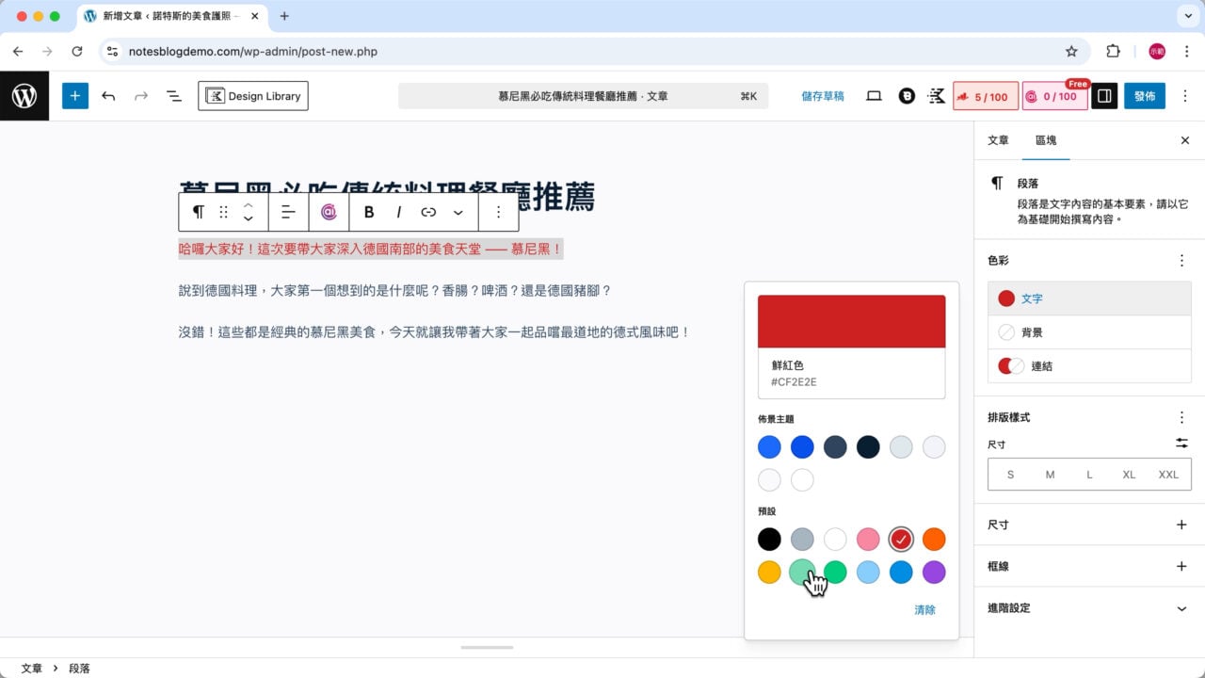Click the 清除 link to clear the color
The height and width of the screenshot is (678, 1205).
click(924, 609)
